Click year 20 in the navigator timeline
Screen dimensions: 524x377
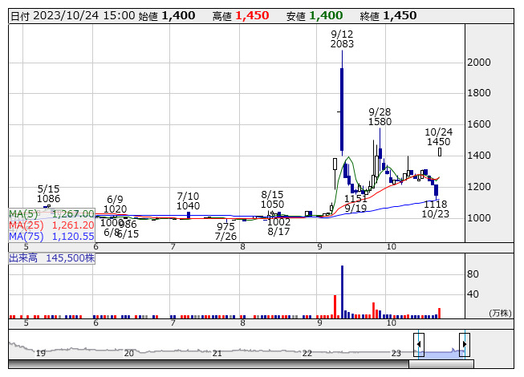click(x=129, y=352)
